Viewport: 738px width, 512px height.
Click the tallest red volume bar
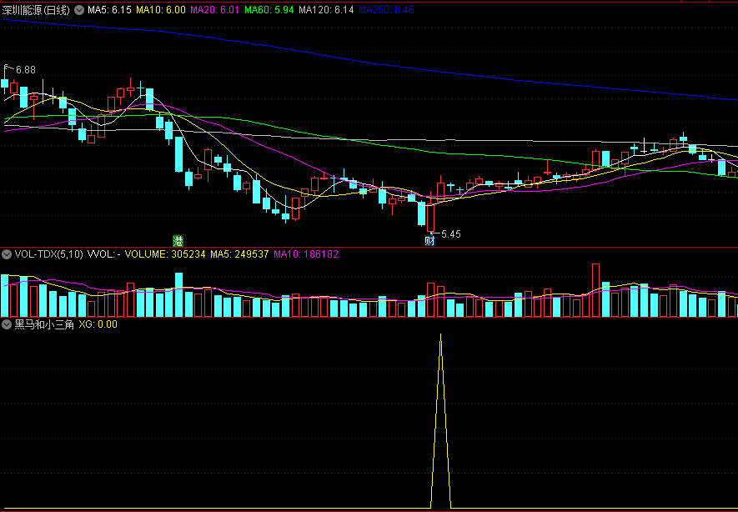[596, 290]
